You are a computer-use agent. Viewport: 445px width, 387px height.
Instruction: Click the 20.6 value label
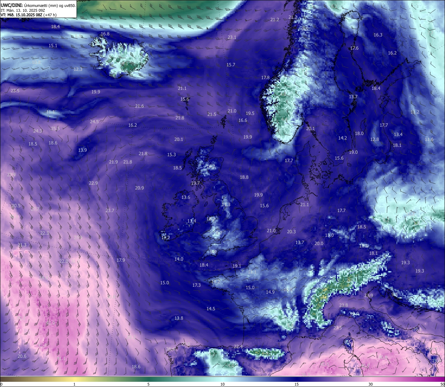pos(22,356)
